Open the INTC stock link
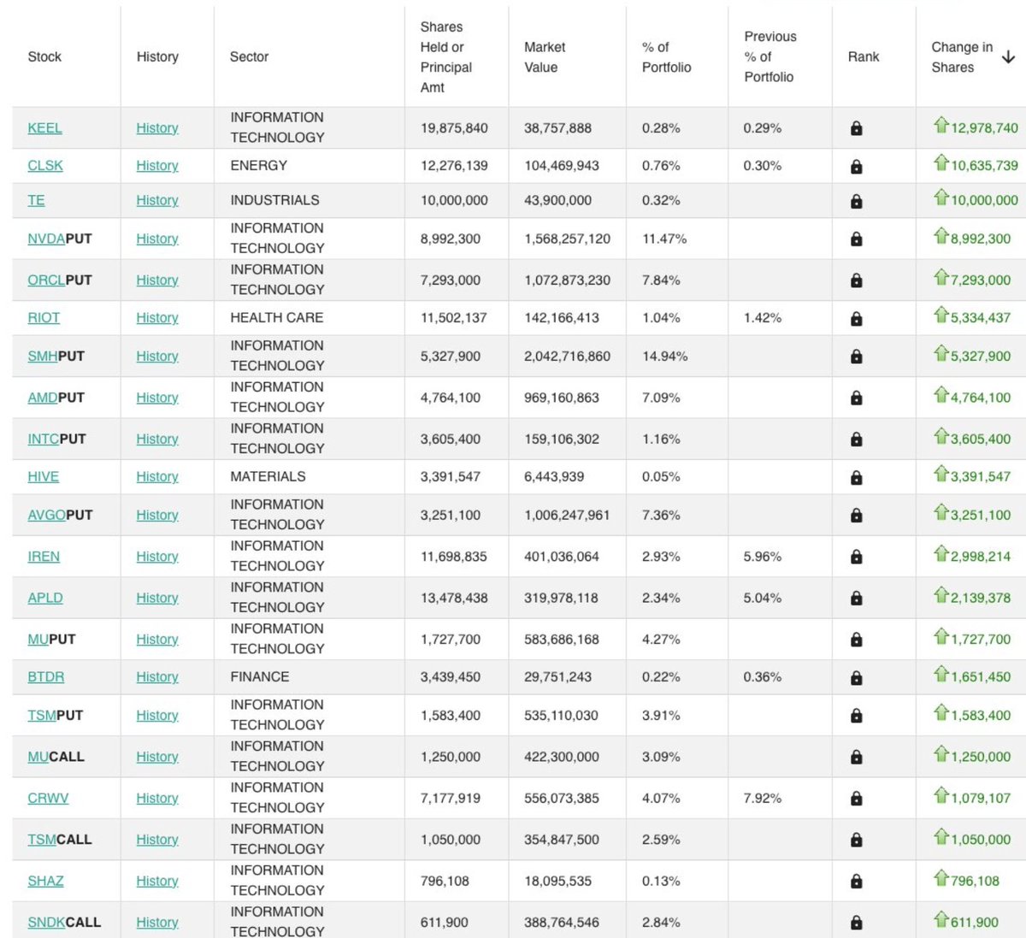Viewport: 1026px width, 938px height. tap(43, 440)
